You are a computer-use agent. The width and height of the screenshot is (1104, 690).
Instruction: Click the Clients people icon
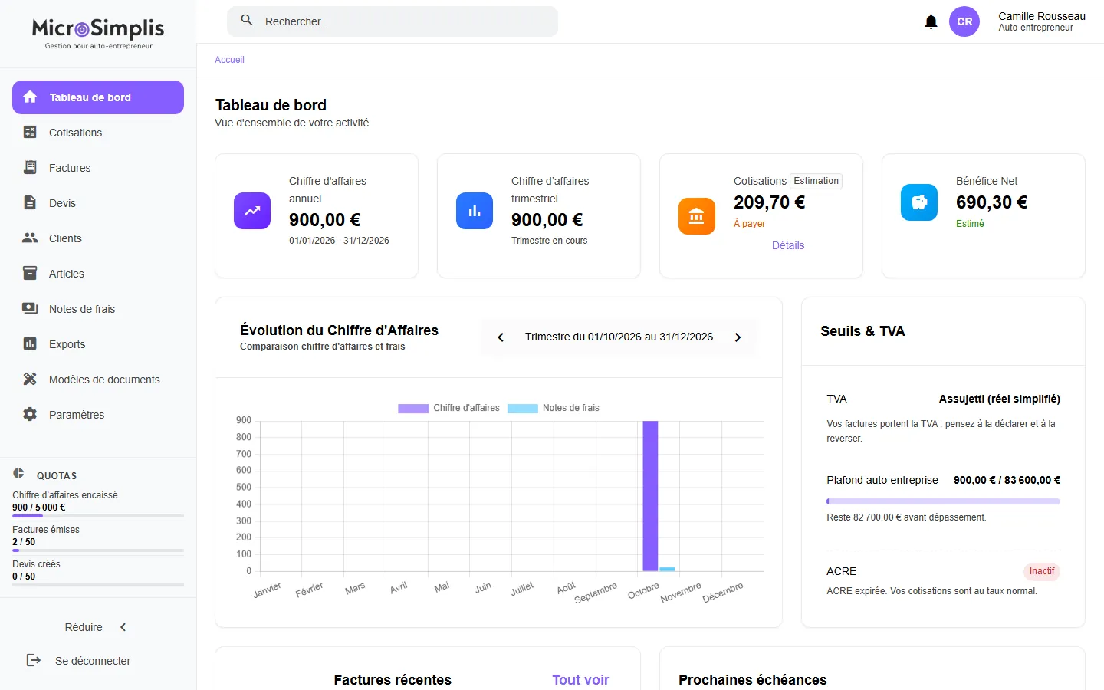[30, 238]
